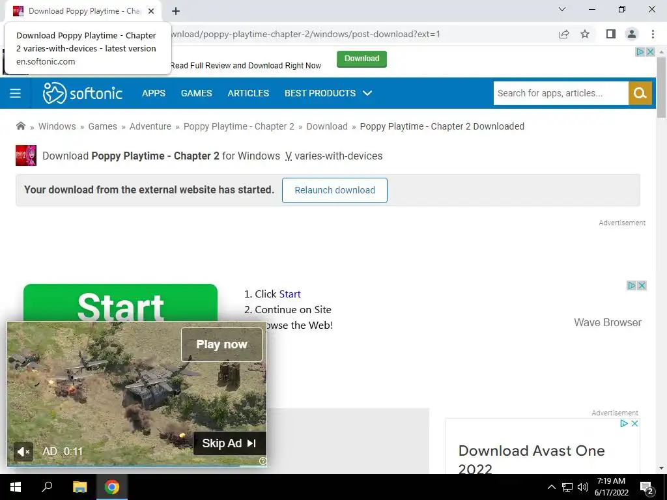This screenshot has width=667, height=500.
Task: Open the notification center icon
Action: click(647, 488)
